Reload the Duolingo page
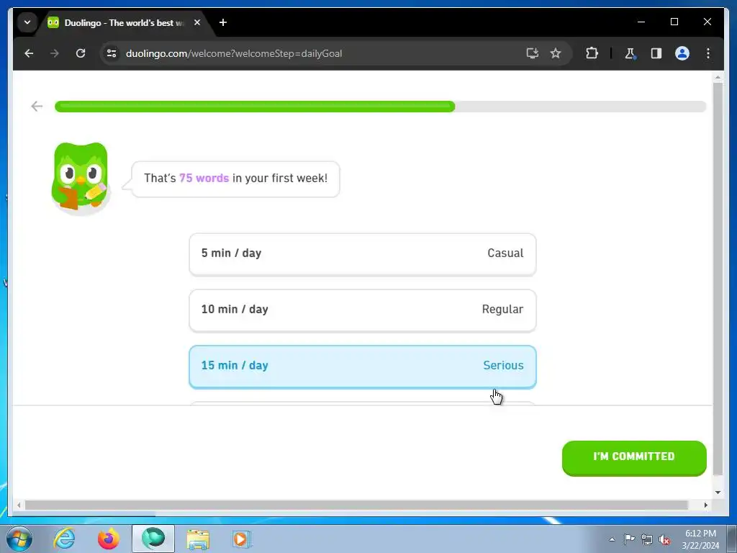 pos(81,53)
